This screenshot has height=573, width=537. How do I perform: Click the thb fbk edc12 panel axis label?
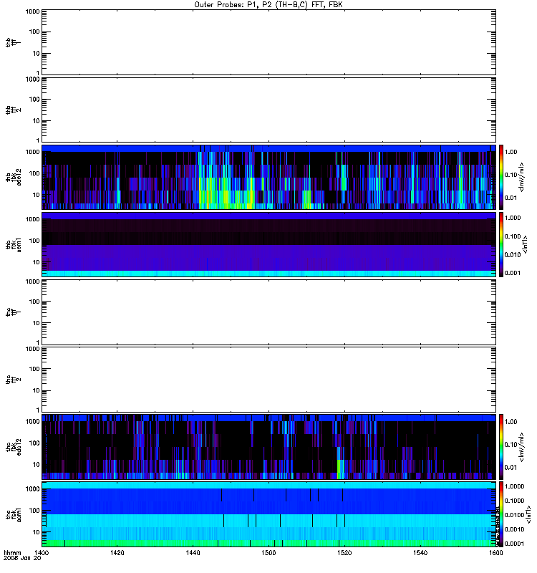click(x=13, y=177)
